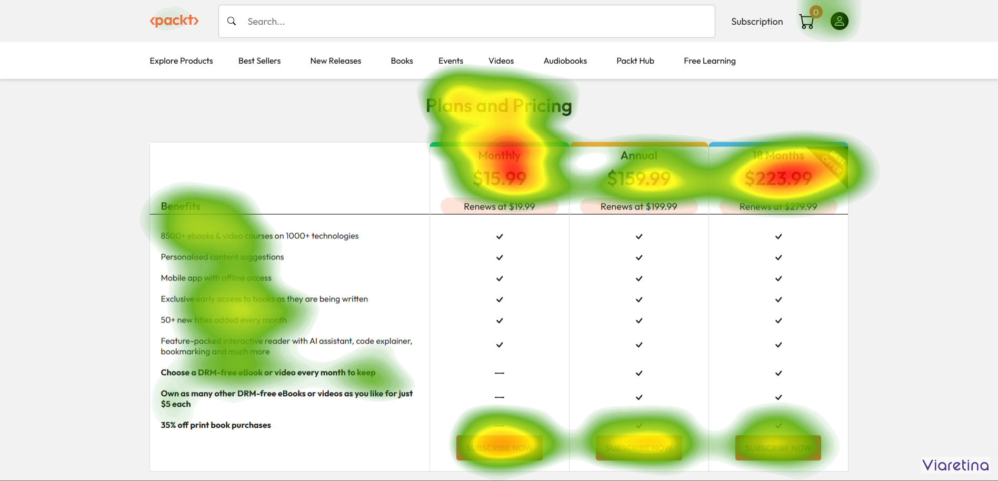The width and height of the screenshot is (998, 481).
Task: Click Annual checkmark for early access row
Action: (639, 299)
